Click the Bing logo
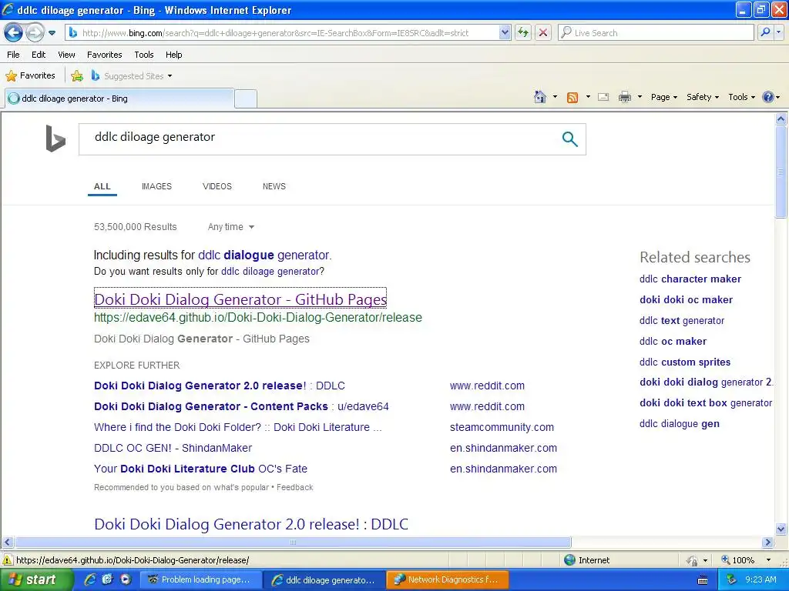789x591 pixels. (55, 139)
